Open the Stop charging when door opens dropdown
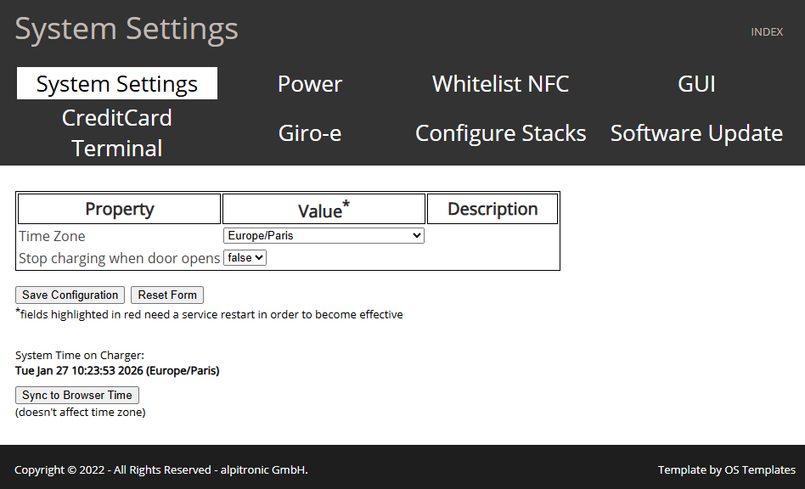Viewport: 805px width, 489px height. point(245,257)
